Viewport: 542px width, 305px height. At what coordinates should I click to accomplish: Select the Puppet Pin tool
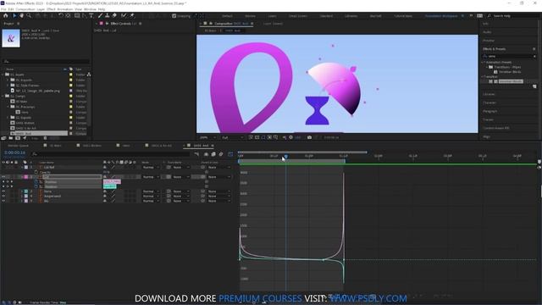[132, 15]
